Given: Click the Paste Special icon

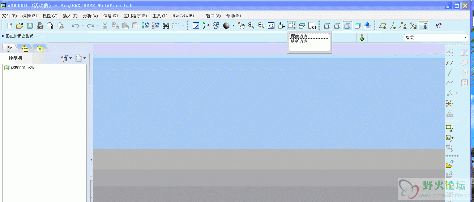Looking at the screenshot, I should (x=136, y=26).
